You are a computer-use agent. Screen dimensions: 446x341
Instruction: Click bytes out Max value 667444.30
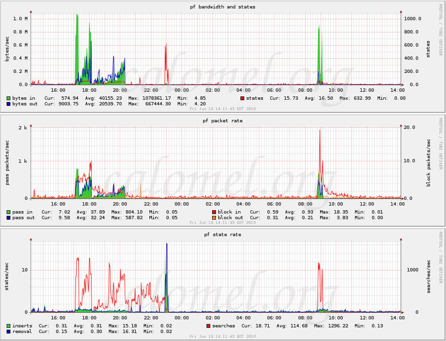(x=158, y=104)
